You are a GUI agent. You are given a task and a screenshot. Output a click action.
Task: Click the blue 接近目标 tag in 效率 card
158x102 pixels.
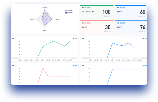point(123,8)
